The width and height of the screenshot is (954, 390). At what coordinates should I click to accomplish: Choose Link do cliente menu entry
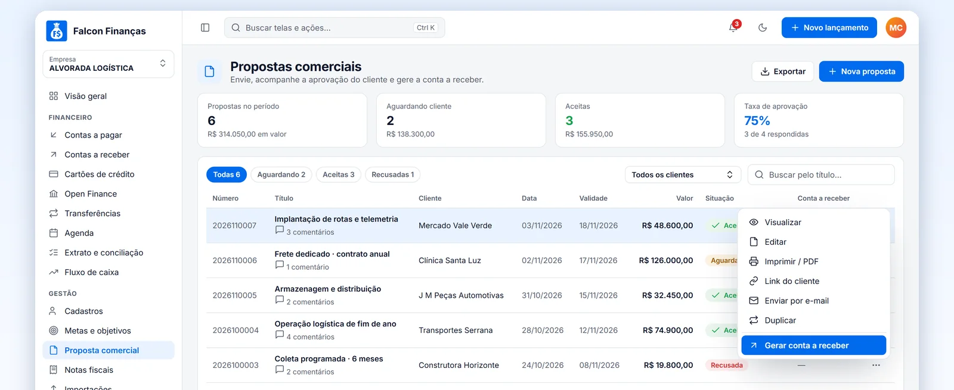(814, 281)
